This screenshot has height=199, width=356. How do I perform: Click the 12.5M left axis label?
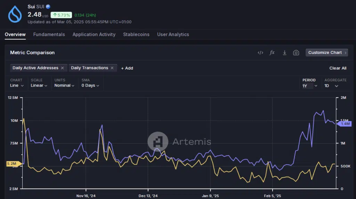pyautogui.click(x=13, y=98)
